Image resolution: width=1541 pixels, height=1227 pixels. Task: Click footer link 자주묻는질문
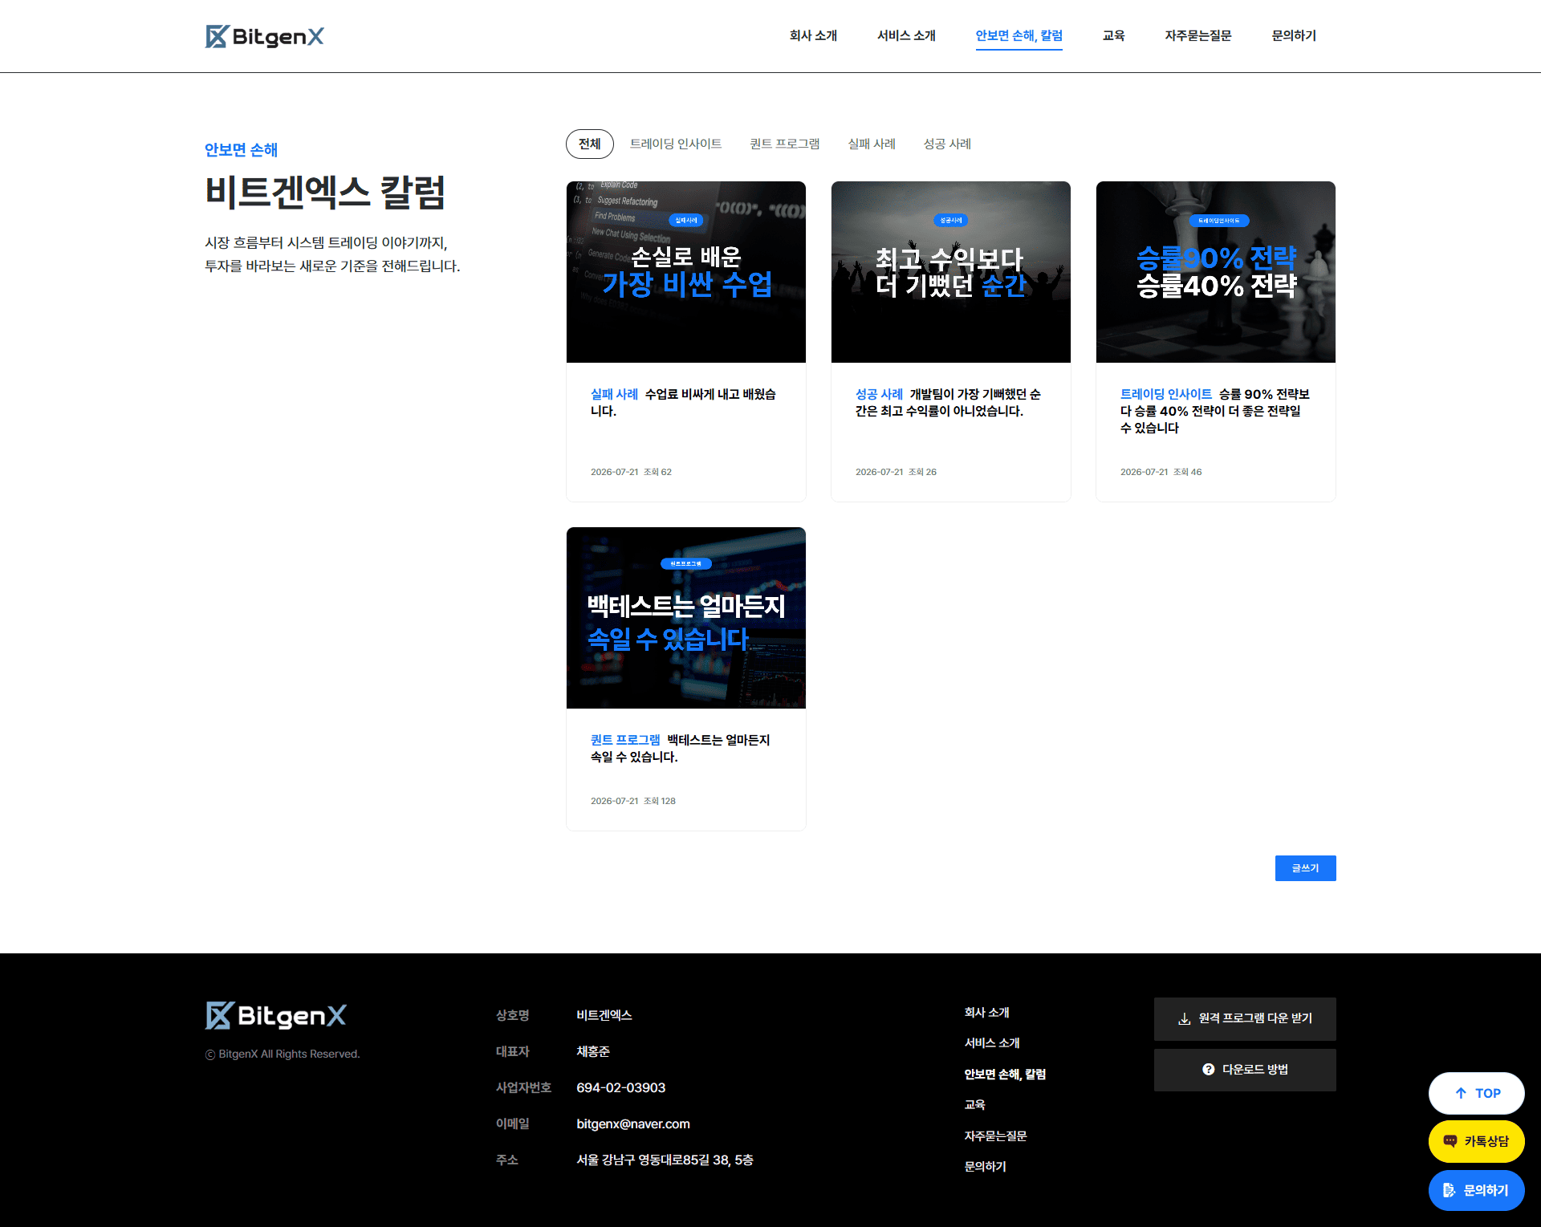995,1136
